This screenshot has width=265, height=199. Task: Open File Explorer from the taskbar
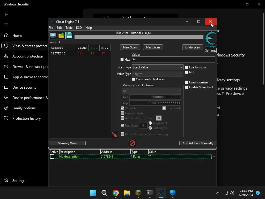coord(127,193)
